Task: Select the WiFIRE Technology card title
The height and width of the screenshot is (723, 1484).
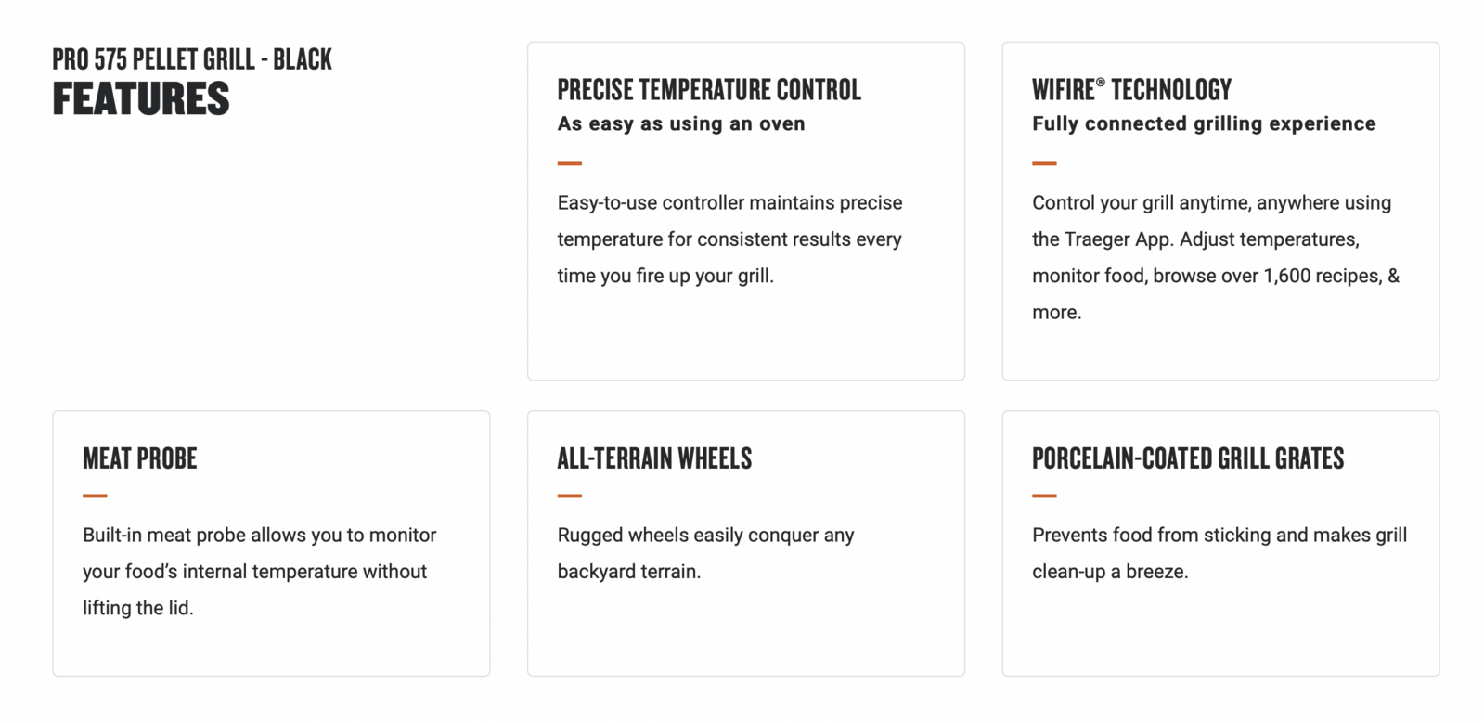Action: [x=1131, y=90]
